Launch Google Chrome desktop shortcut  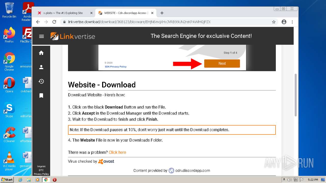[x=9, y=62]
